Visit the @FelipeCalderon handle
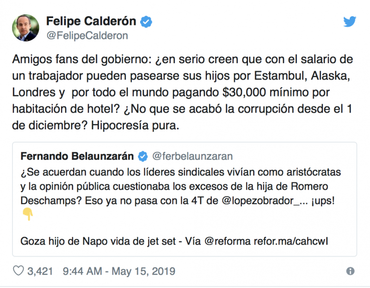 pos(87,36)
